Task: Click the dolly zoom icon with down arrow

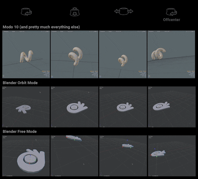Action: click(75, 12)
